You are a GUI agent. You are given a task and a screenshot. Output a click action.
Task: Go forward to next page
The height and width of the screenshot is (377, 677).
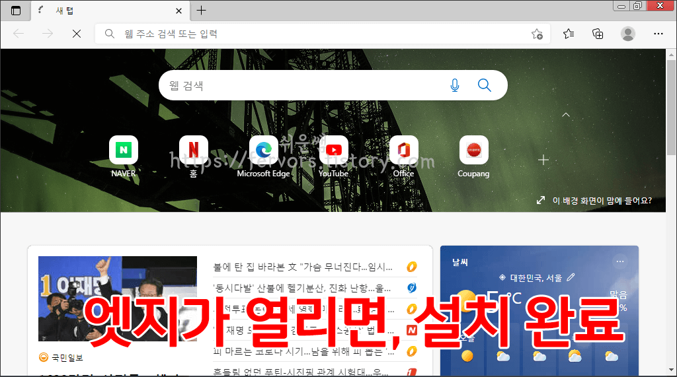pos(48,34)
